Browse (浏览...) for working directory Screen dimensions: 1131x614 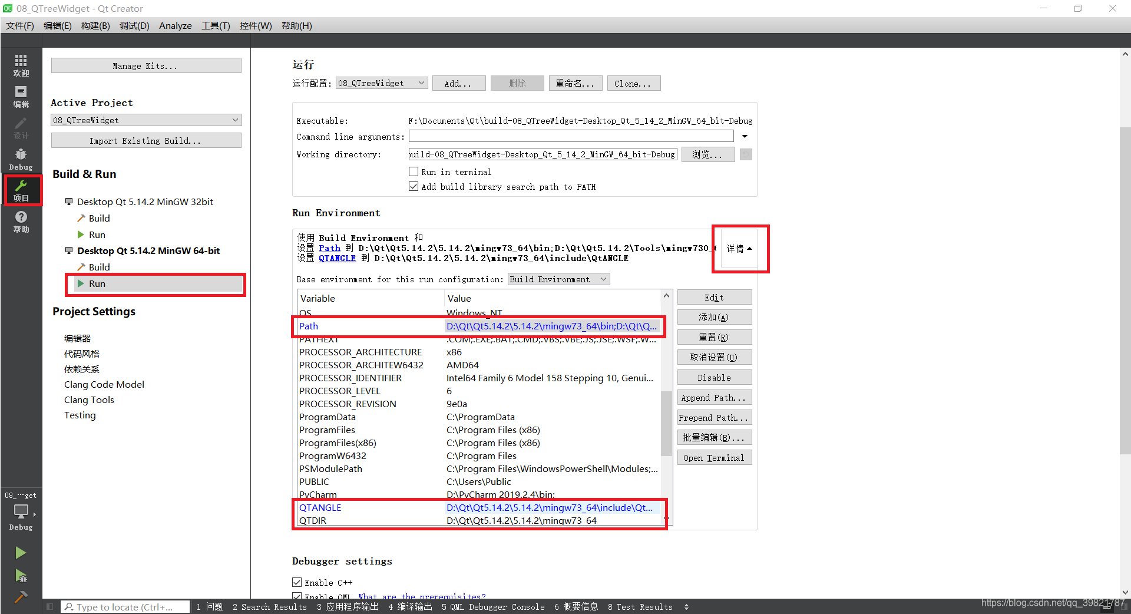708,154
